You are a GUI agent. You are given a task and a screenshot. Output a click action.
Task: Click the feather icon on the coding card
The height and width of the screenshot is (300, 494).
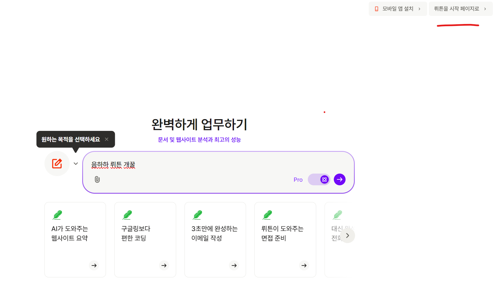tap(127, 215)
